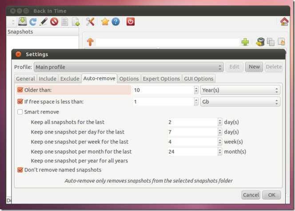
Task: Click the New profile button
Action: (x=254, y=67)
